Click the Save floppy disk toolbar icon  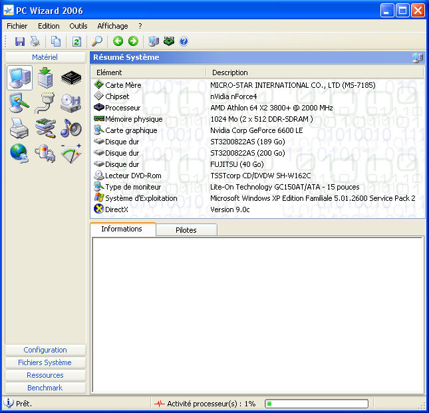tap(20, 41)
